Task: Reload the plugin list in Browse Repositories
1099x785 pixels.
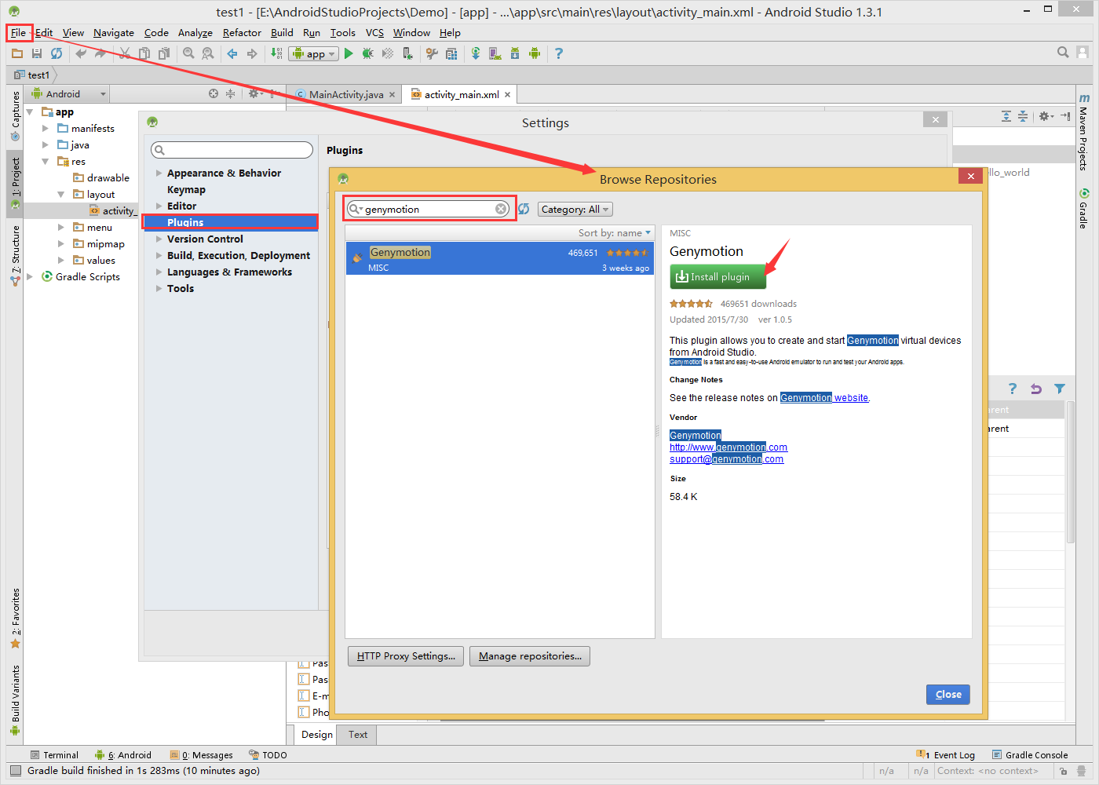Action: click(x=524, y=209)
